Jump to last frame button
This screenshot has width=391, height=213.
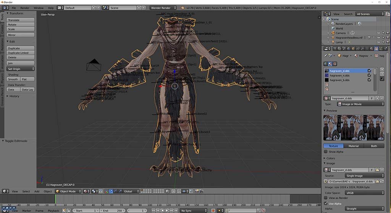pyautogui.click(x=176, y=210)
